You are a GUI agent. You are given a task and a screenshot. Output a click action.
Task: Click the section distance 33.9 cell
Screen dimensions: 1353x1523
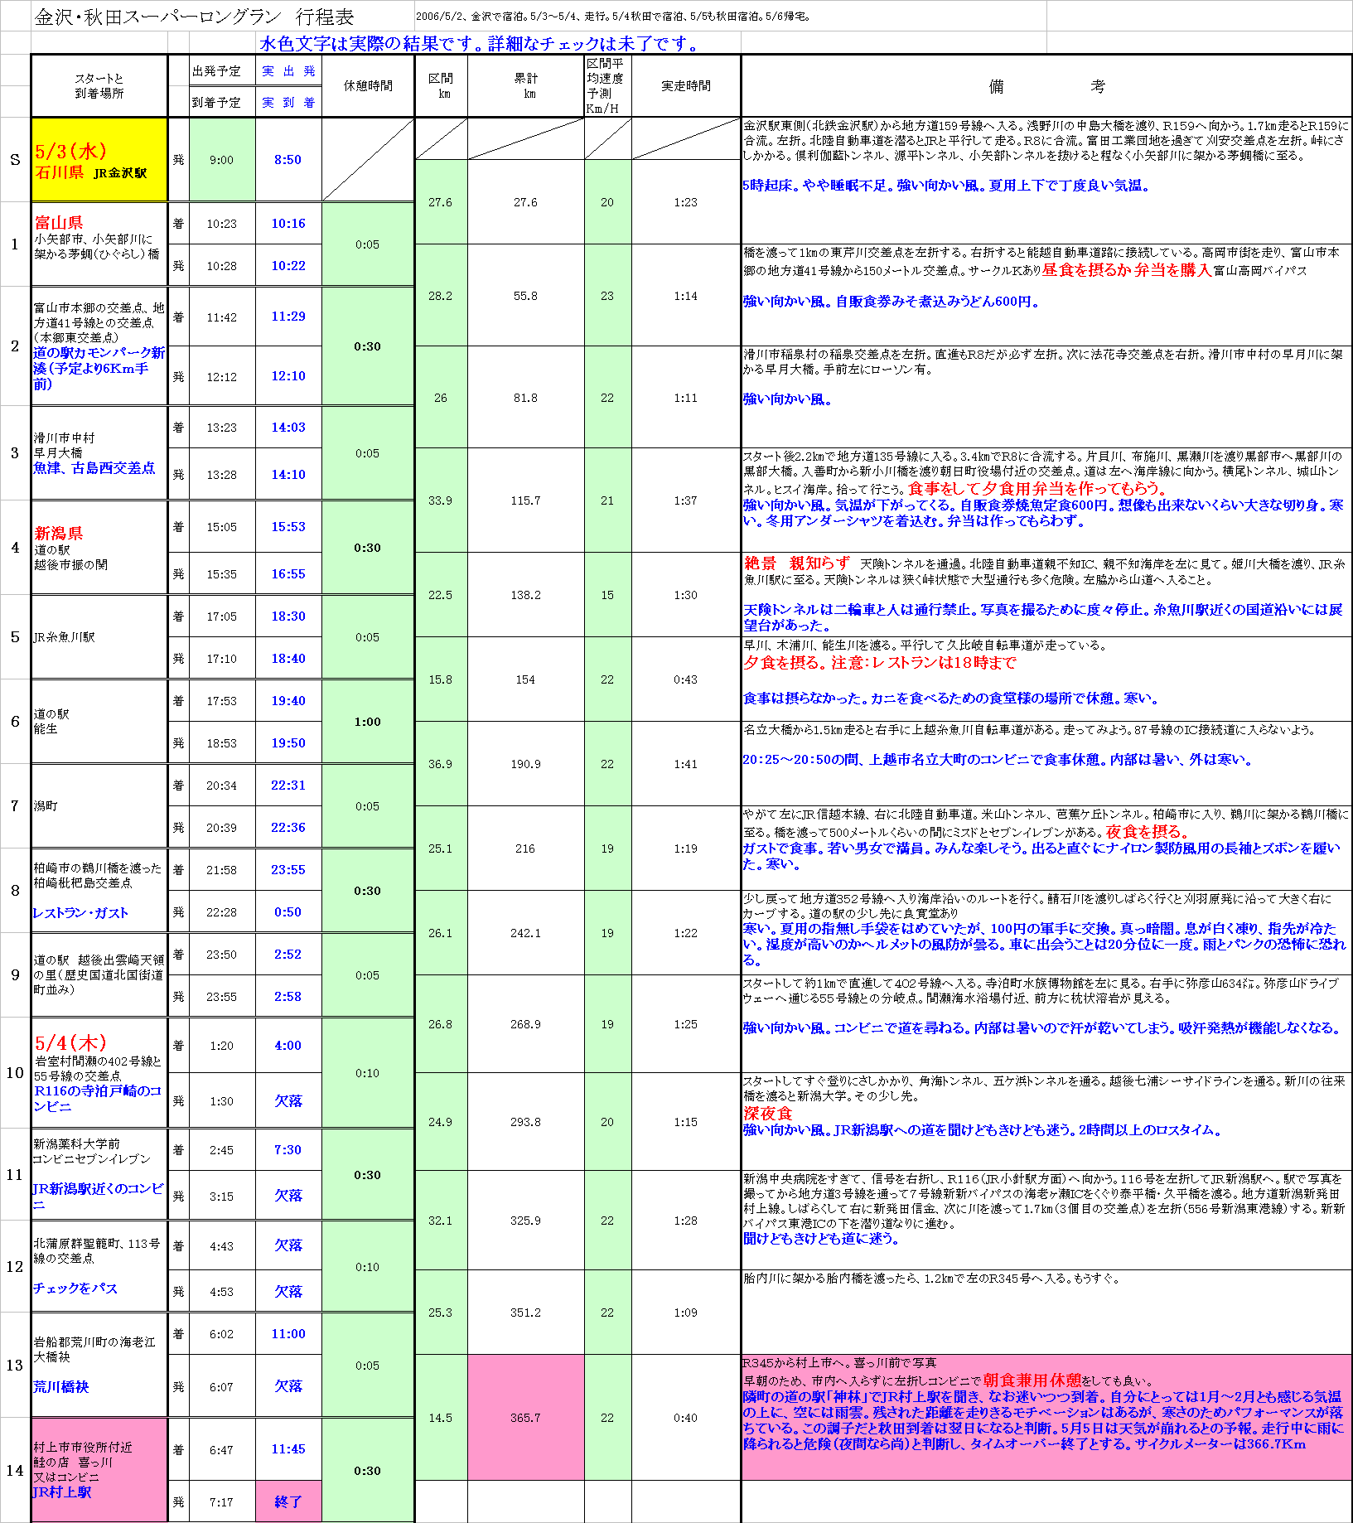click(x=440, y=500)
